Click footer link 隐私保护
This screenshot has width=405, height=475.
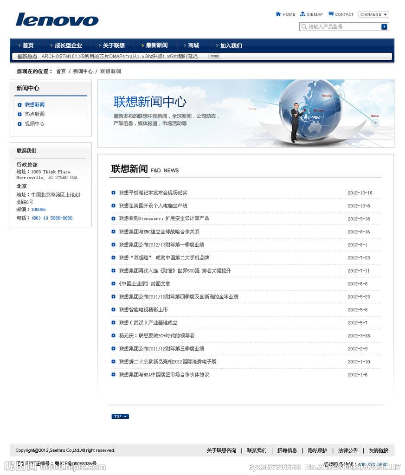(x=317, y=450)
